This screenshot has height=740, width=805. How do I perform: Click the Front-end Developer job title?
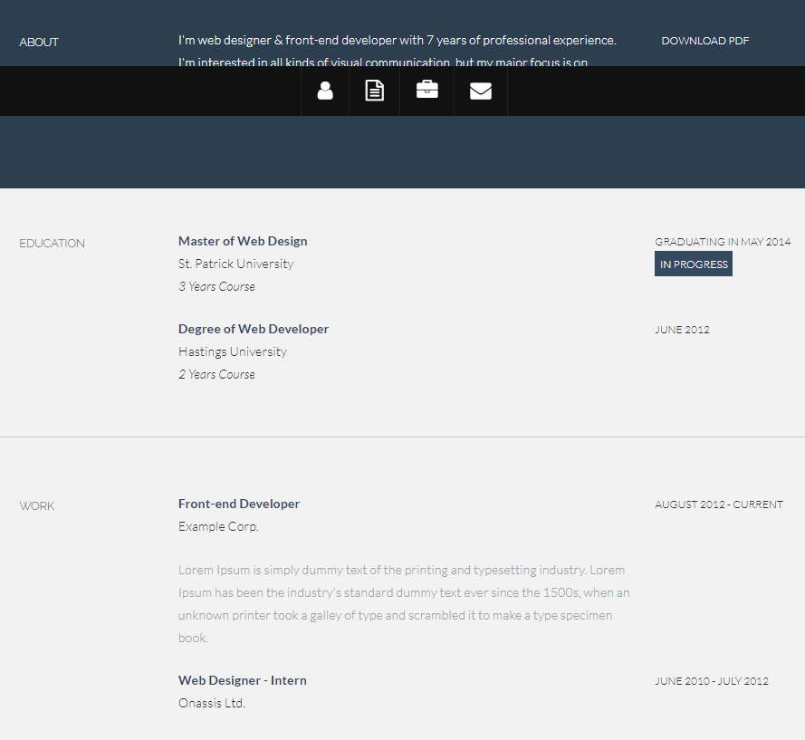coord(239,504)
